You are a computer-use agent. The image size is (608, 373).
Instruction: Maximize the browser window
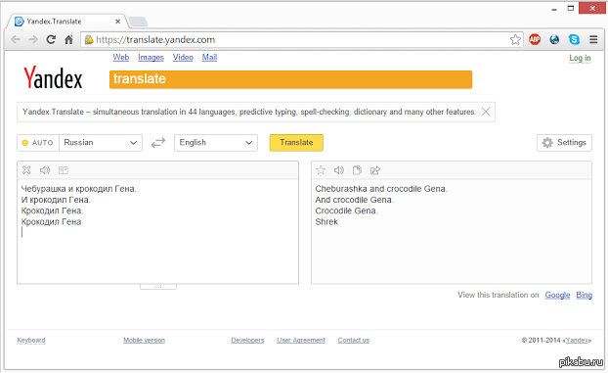(x=571, y=8)
